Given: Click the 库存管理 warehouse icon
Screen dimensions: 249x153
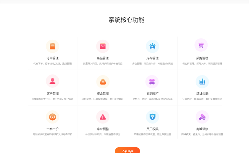Looking at the screenshot, I should pyautogui.click(x=153, y=46).
